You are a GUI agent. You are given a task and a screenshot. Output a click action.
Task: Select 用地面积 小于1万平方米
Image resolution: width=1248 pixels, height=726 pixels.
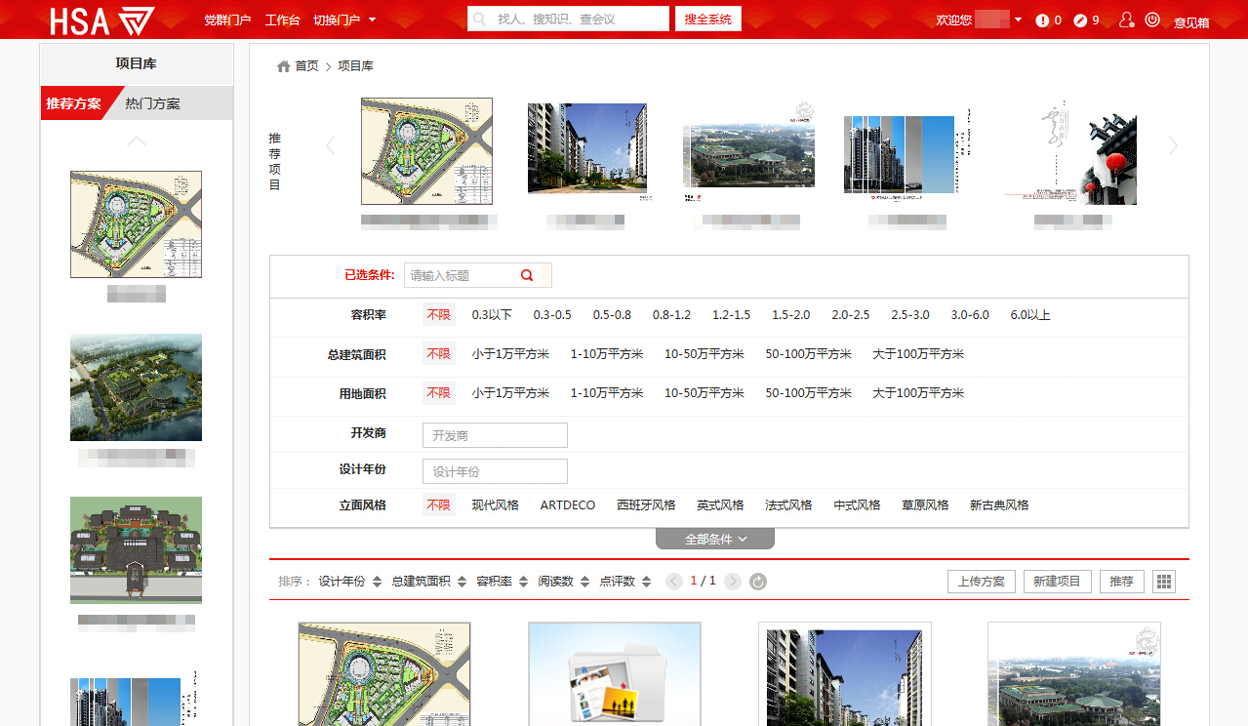click(510, 393)
